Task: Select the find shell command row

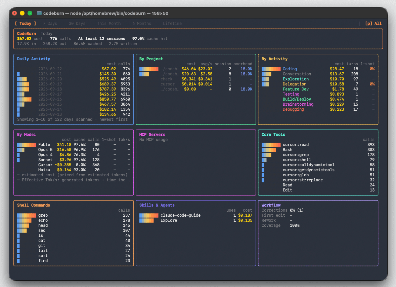Action: [x=74, y=261]
